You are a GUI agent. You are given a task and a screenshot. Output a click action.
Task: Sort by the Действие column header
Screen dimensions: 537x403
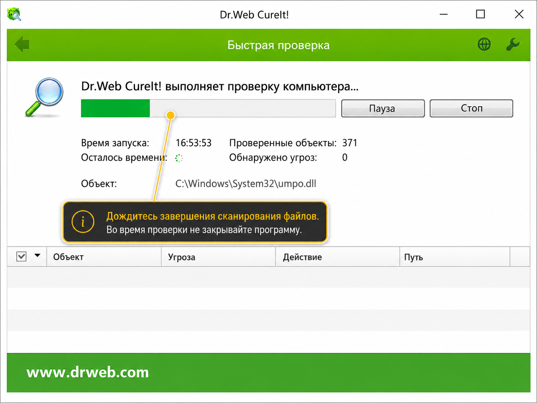337,257
